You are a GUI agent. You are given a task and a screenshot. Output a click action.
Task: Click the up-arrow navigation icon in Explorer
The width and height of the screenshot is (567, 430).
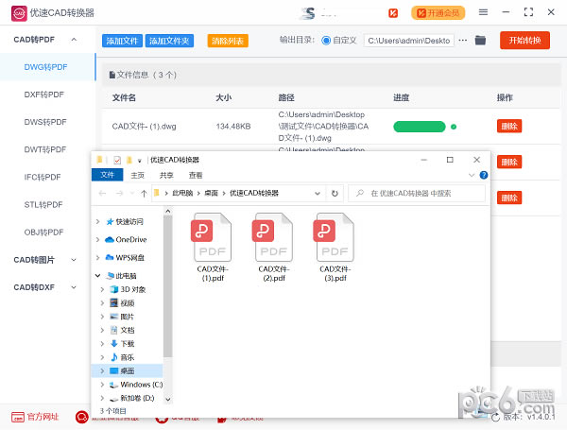pos(144,194)
